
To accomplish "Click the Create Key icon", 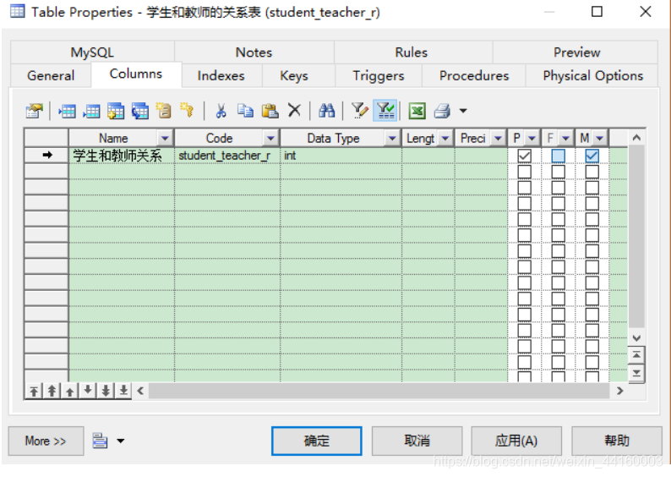I will pyautogui.click(x=187, y=111).
